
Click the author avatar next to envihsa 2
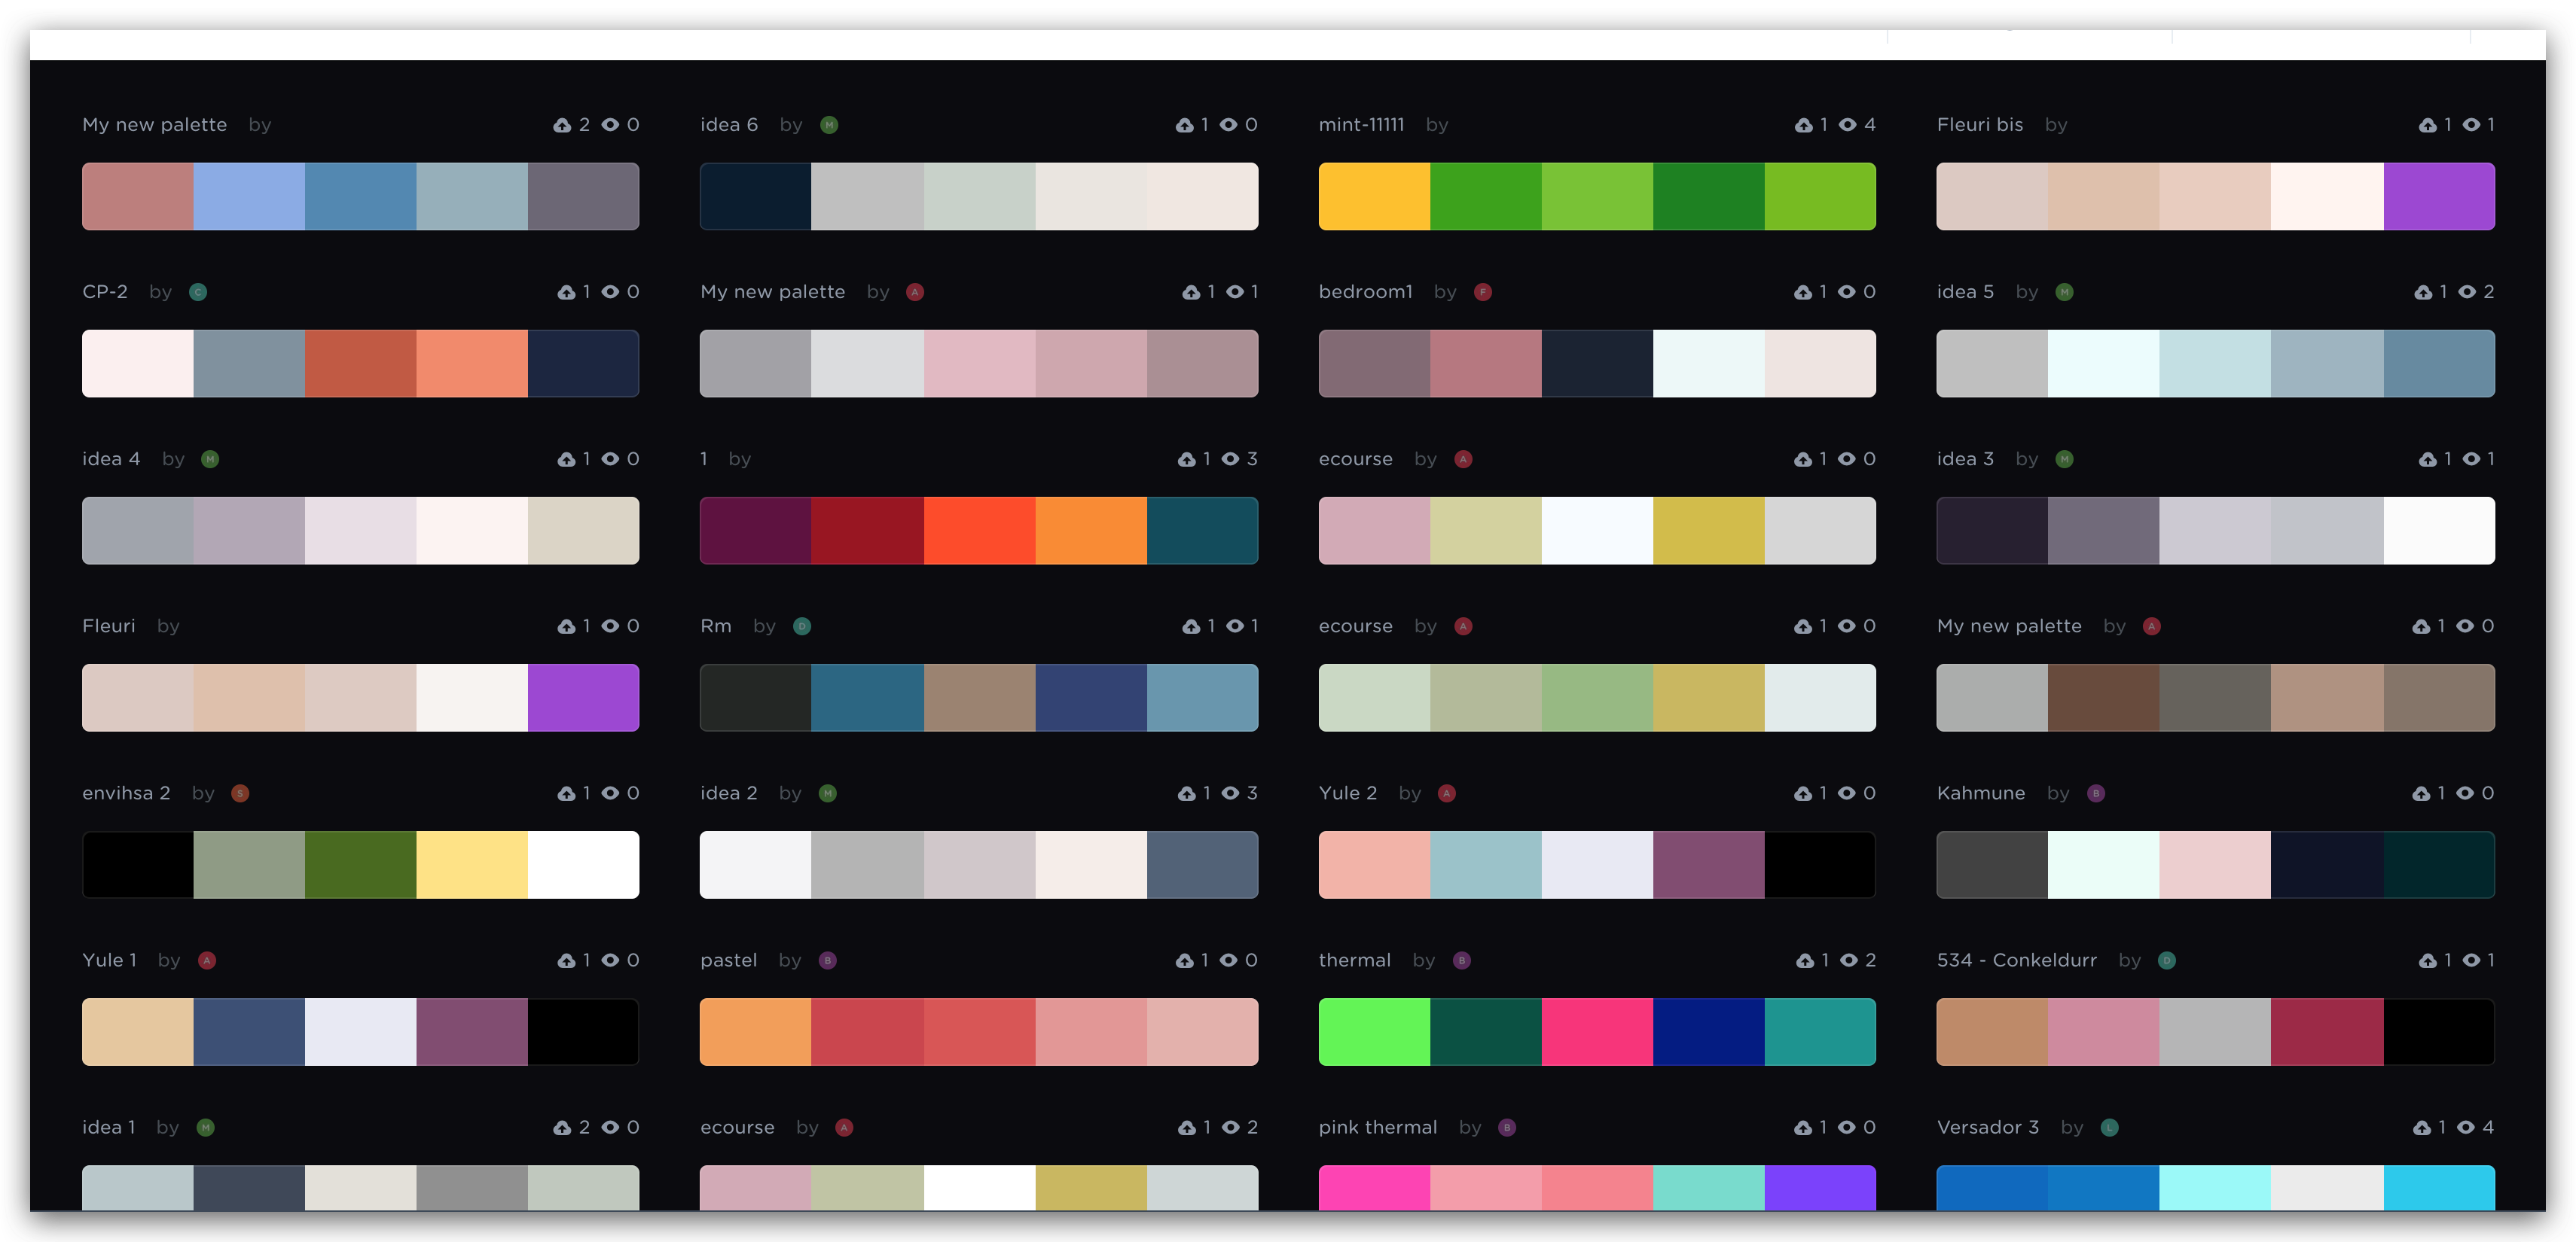240,793
